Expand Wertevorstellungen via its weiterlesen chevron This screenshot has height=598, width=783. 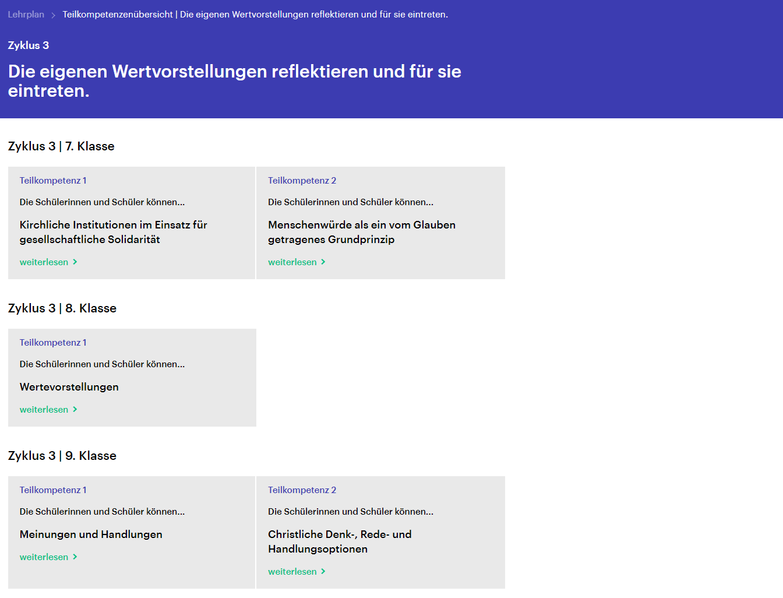(75, 410)
